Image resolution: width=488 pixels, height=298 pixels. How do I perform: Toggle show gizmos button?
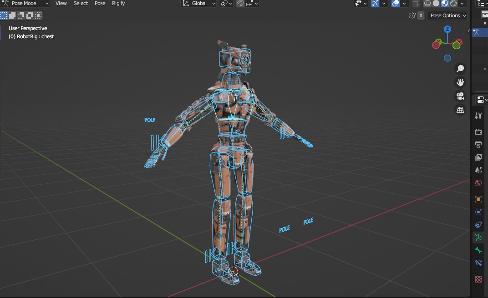(375, 4)
